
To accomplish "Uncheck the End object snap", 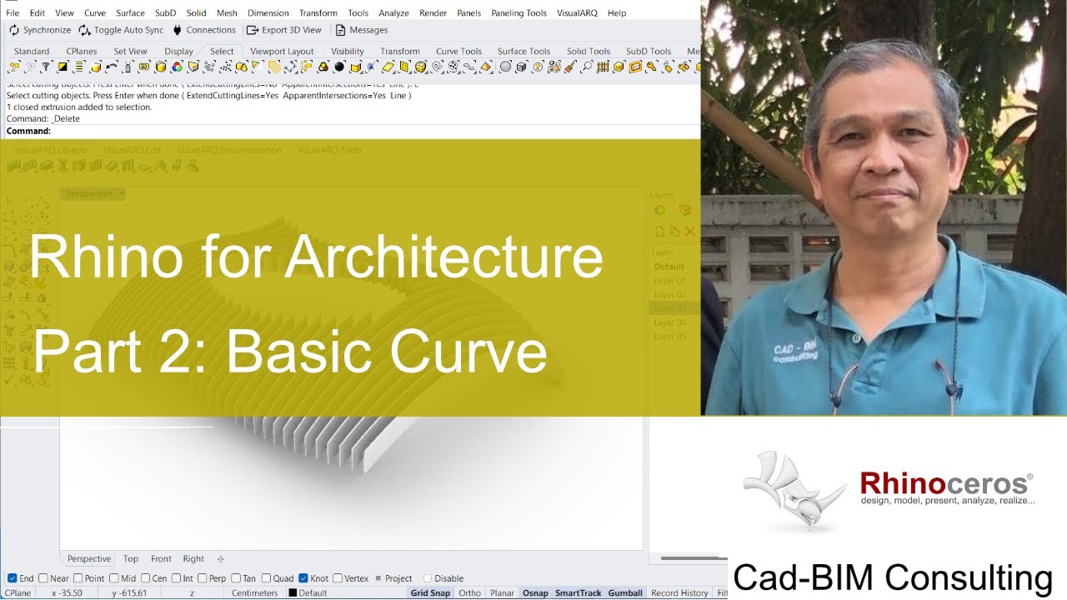I will (x=13, y=578).
